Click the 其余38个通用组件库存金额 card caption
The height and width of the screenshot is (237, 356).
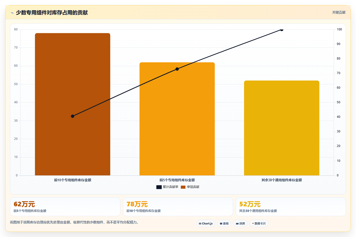click(x=258, y=211)
